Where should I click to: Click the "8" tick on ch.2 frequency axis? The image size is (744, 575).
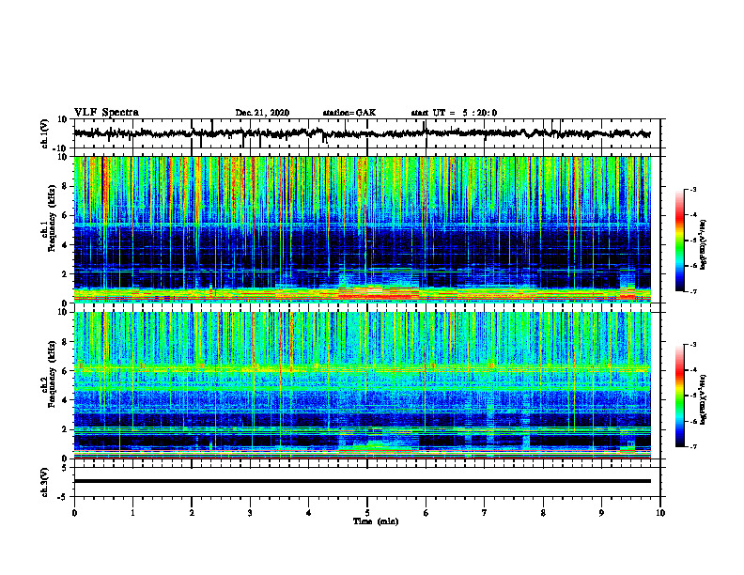(x=65, y=342)
